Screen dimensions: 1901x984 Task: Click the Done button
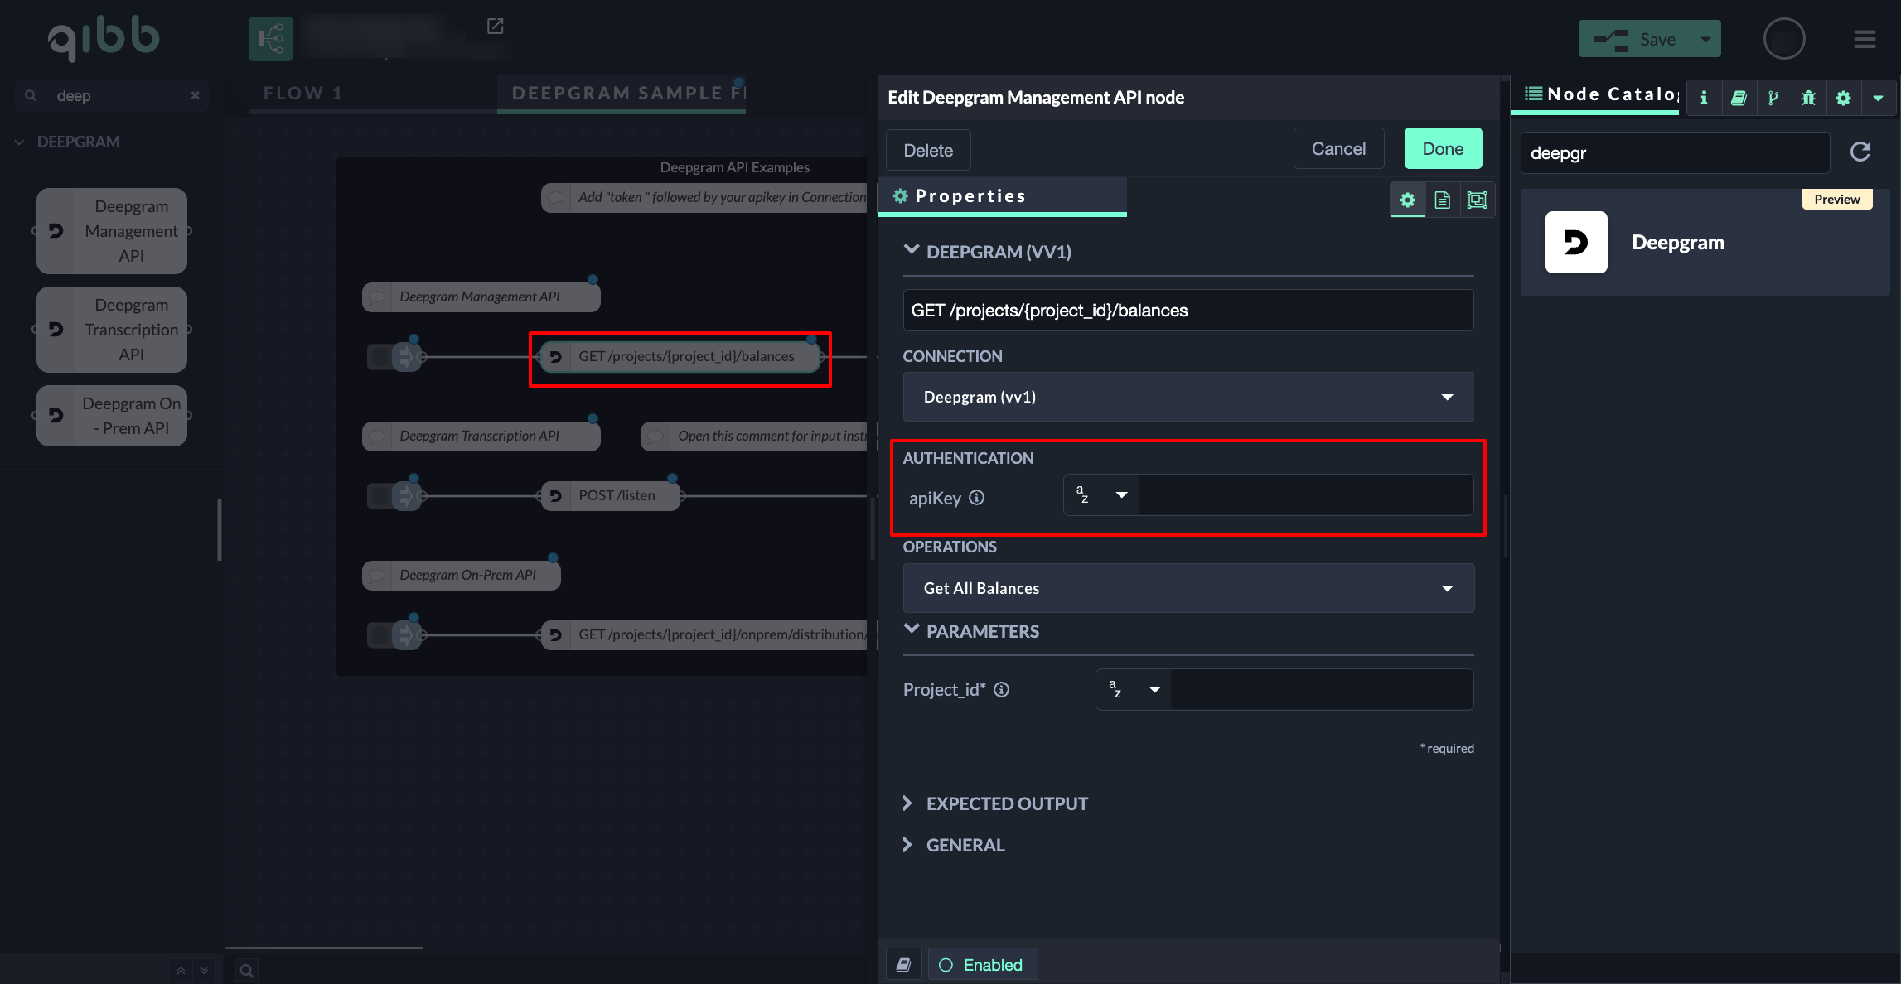(1443, 149)
